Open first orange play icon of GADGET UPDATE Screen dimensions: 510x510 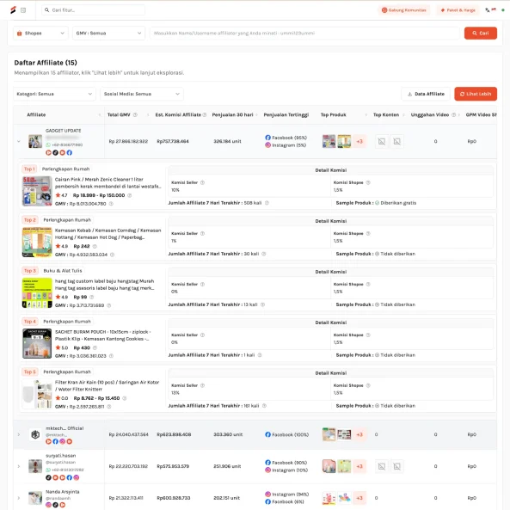click(x=48, y=152)
